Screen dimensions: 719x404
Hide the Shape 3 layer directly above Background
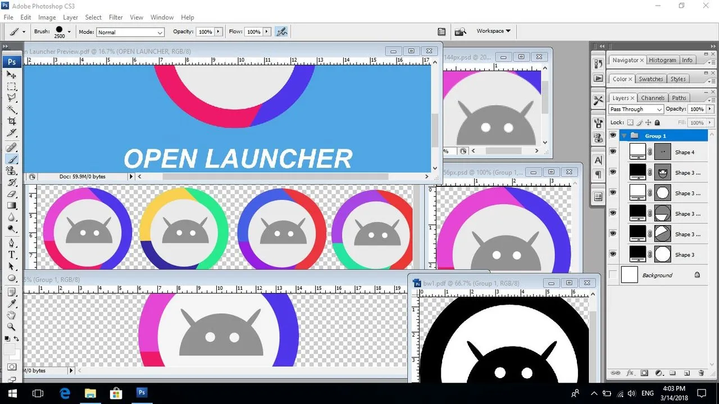pyautogui.click(x=613, y=255)
